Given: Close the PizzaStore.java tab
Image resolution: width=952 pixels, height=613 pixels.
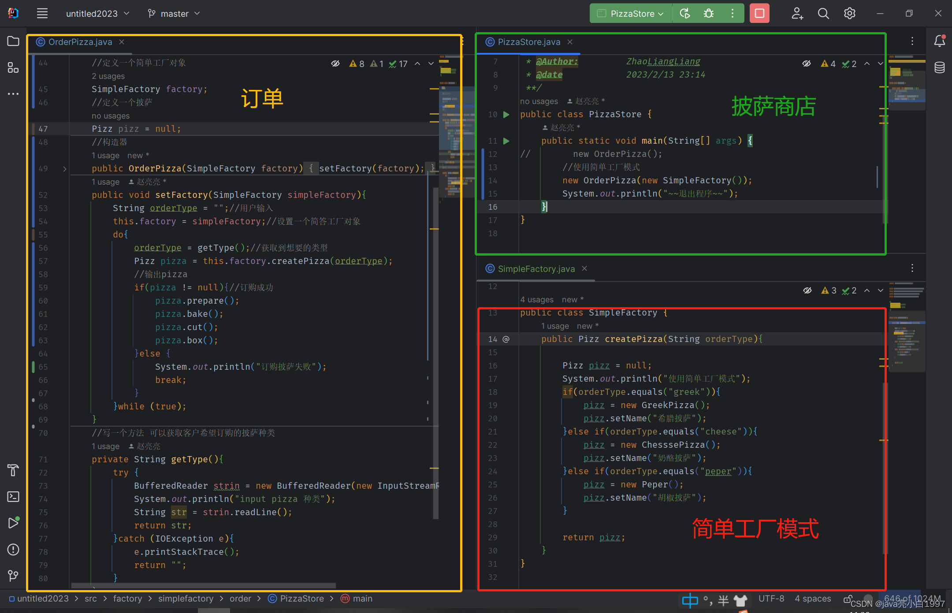Looking at the screenshot, I should pos(570,42).
